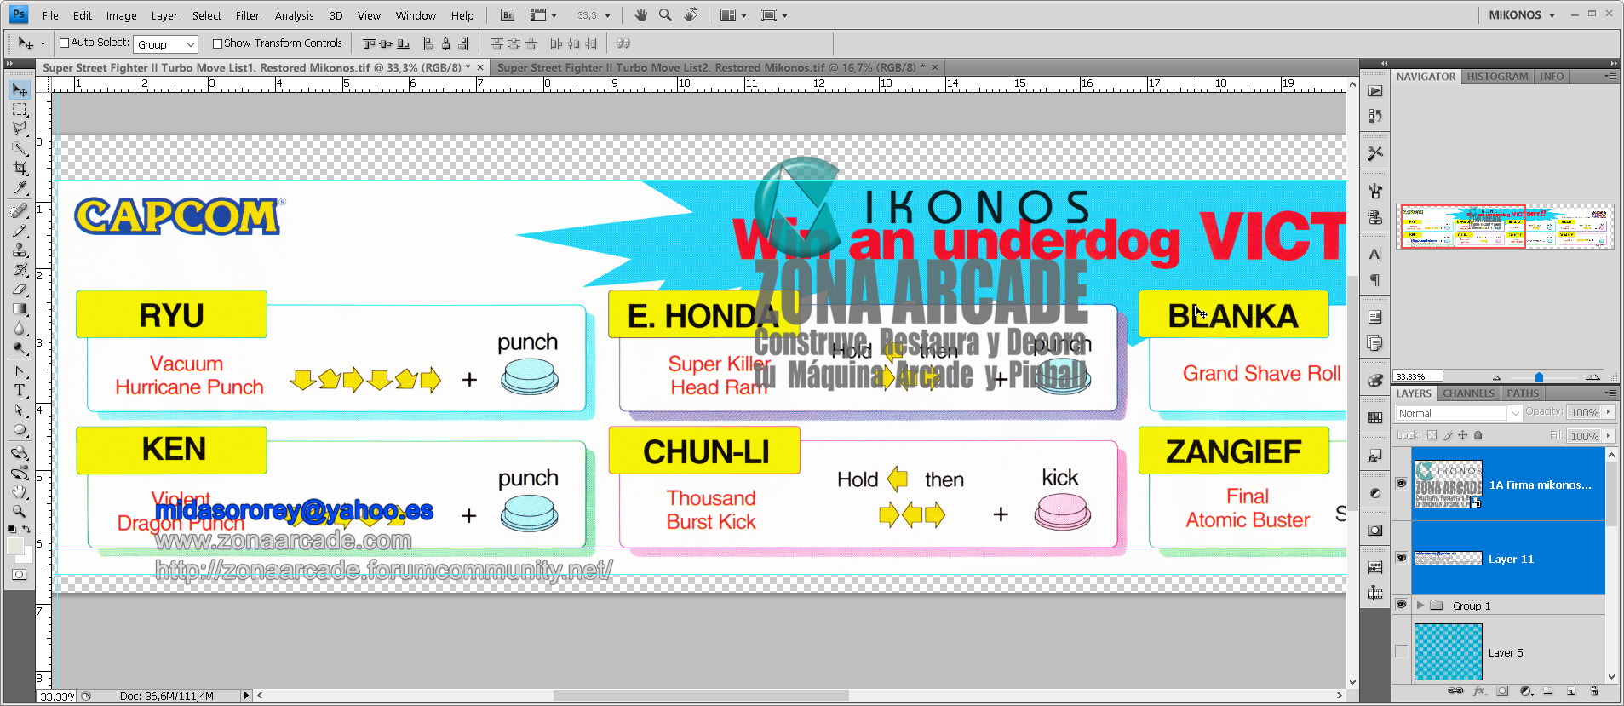Viewport: 1624px width, 706px height.
Task: Select the Crop tool in the toolbox
Action: [20, 169]
